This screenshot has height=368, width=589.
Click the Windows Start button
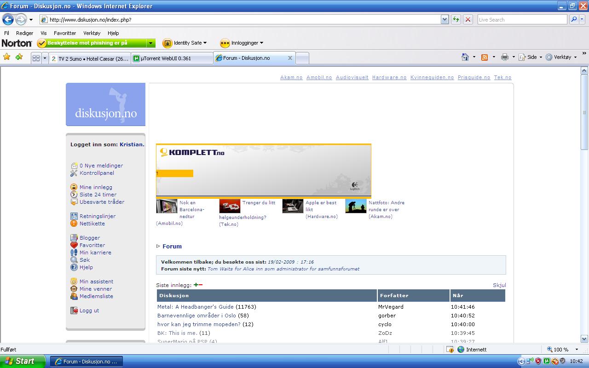pyautogui.click(x=23, y=361)
